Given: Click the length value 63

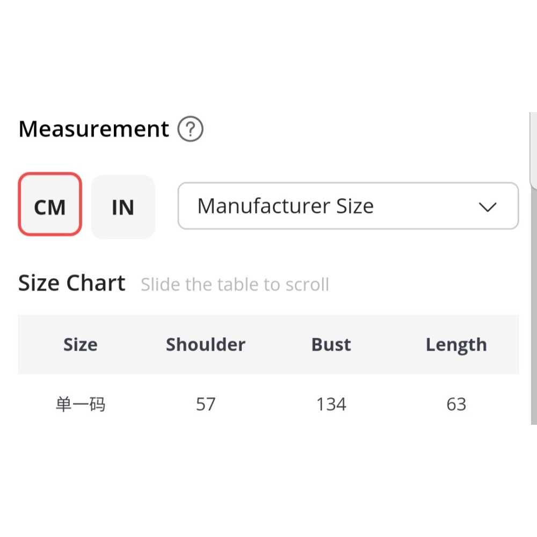Looking at the screenshot, I should tap(456, 404).
